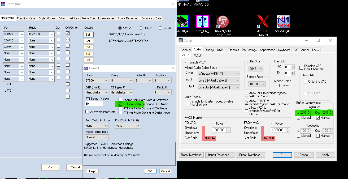Click the Help button in Com21 dialog

pos(92,171)
